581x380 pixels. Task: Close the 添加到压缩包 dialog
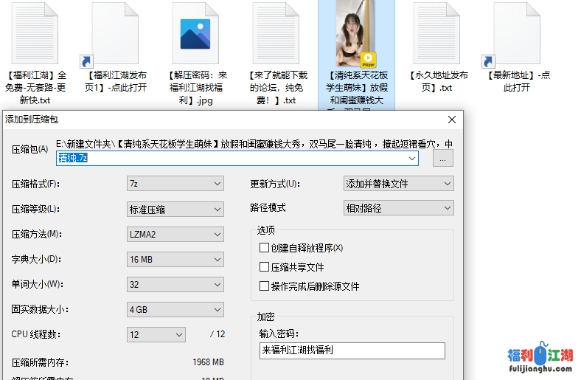[452, 119]
